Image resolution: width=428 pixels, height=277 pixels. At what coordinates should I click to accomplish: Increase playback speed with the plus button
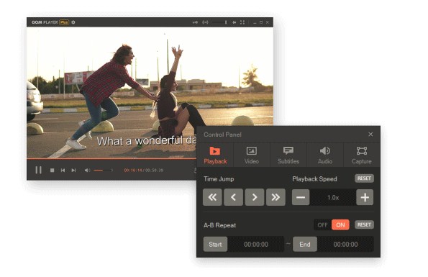365,197
